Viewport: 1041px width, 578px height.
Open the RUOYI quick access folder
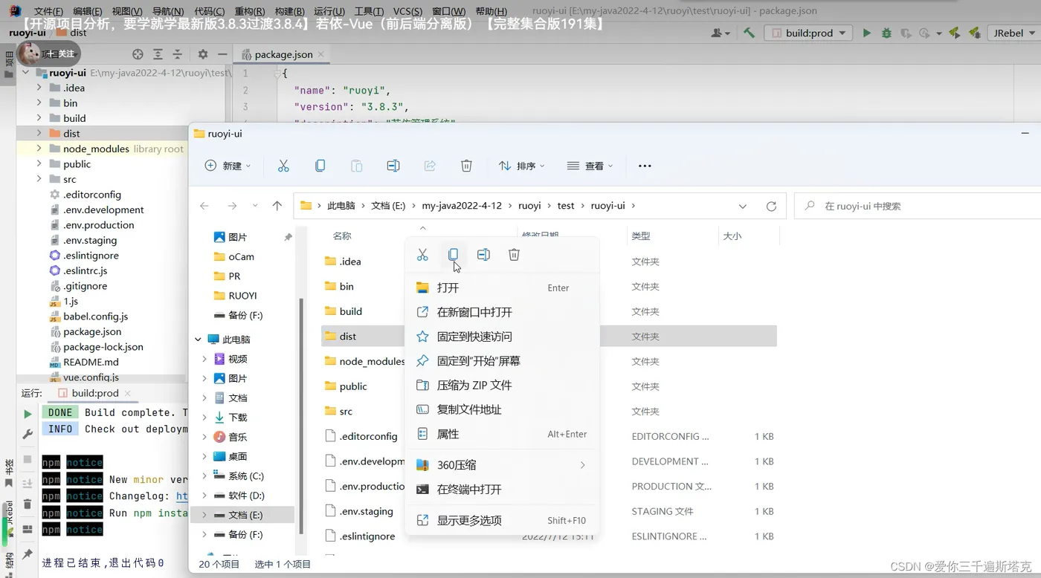pyautogui.click(x=242, y=296)
